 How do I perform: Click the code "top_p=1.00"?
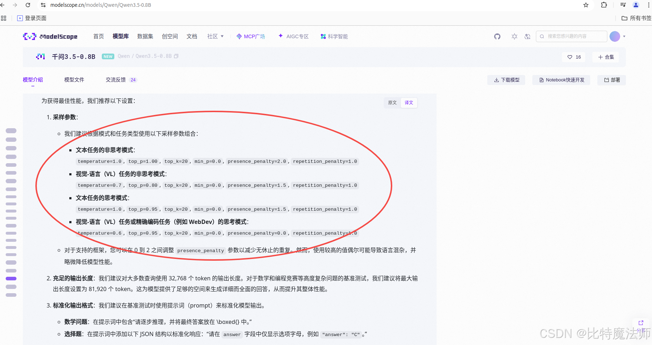[143, 161]
